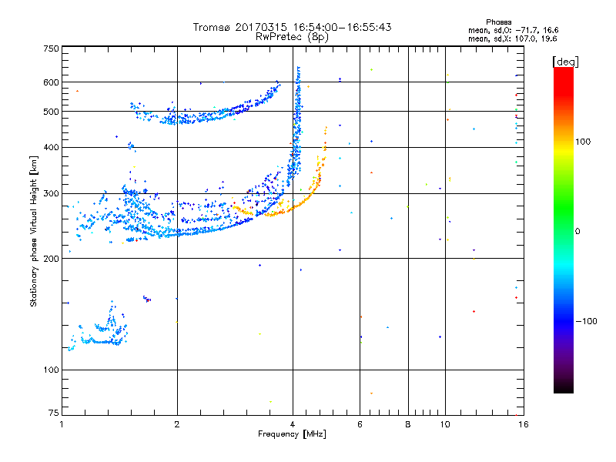Click the blue upper trace near 500 km

(x=204, y=116)
